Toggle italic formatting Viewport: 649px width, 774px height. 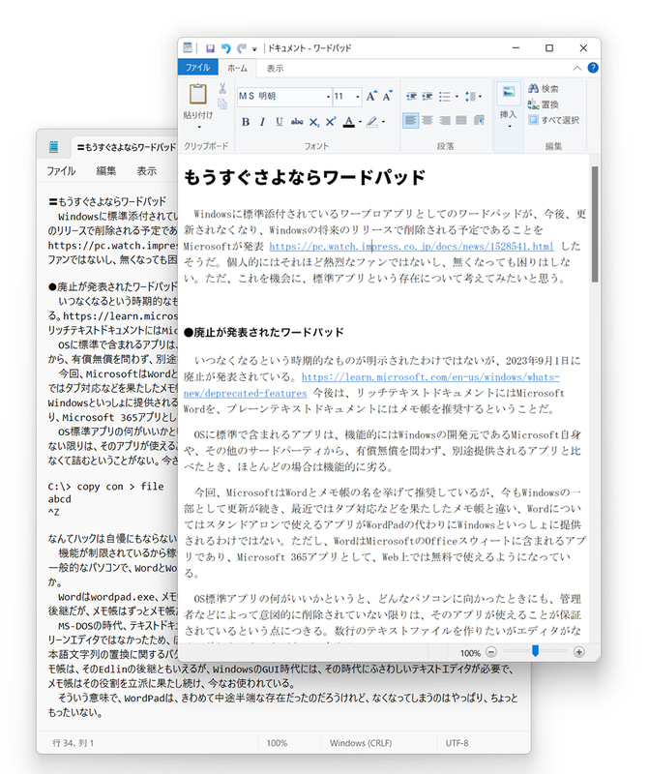[262, 122]
